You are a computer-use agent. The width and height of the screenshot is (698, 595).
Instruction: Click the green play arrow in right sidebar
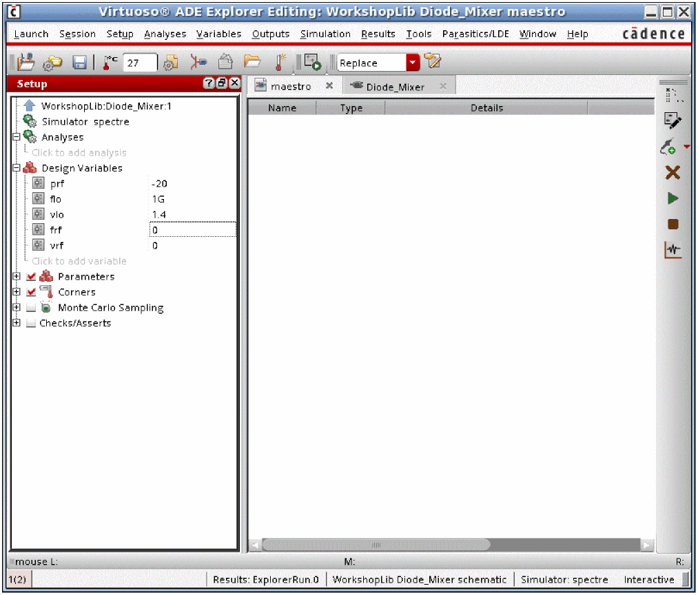[673, 199]
